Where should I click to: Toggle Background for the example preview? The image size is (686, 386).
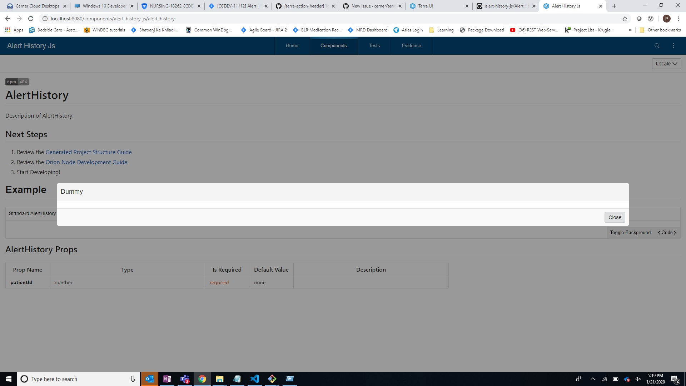pyautogui.click(x=630, y=232)
